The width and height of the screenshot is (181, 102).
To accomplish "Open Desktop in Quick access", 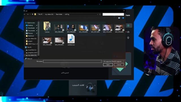I will coord(31,25).
